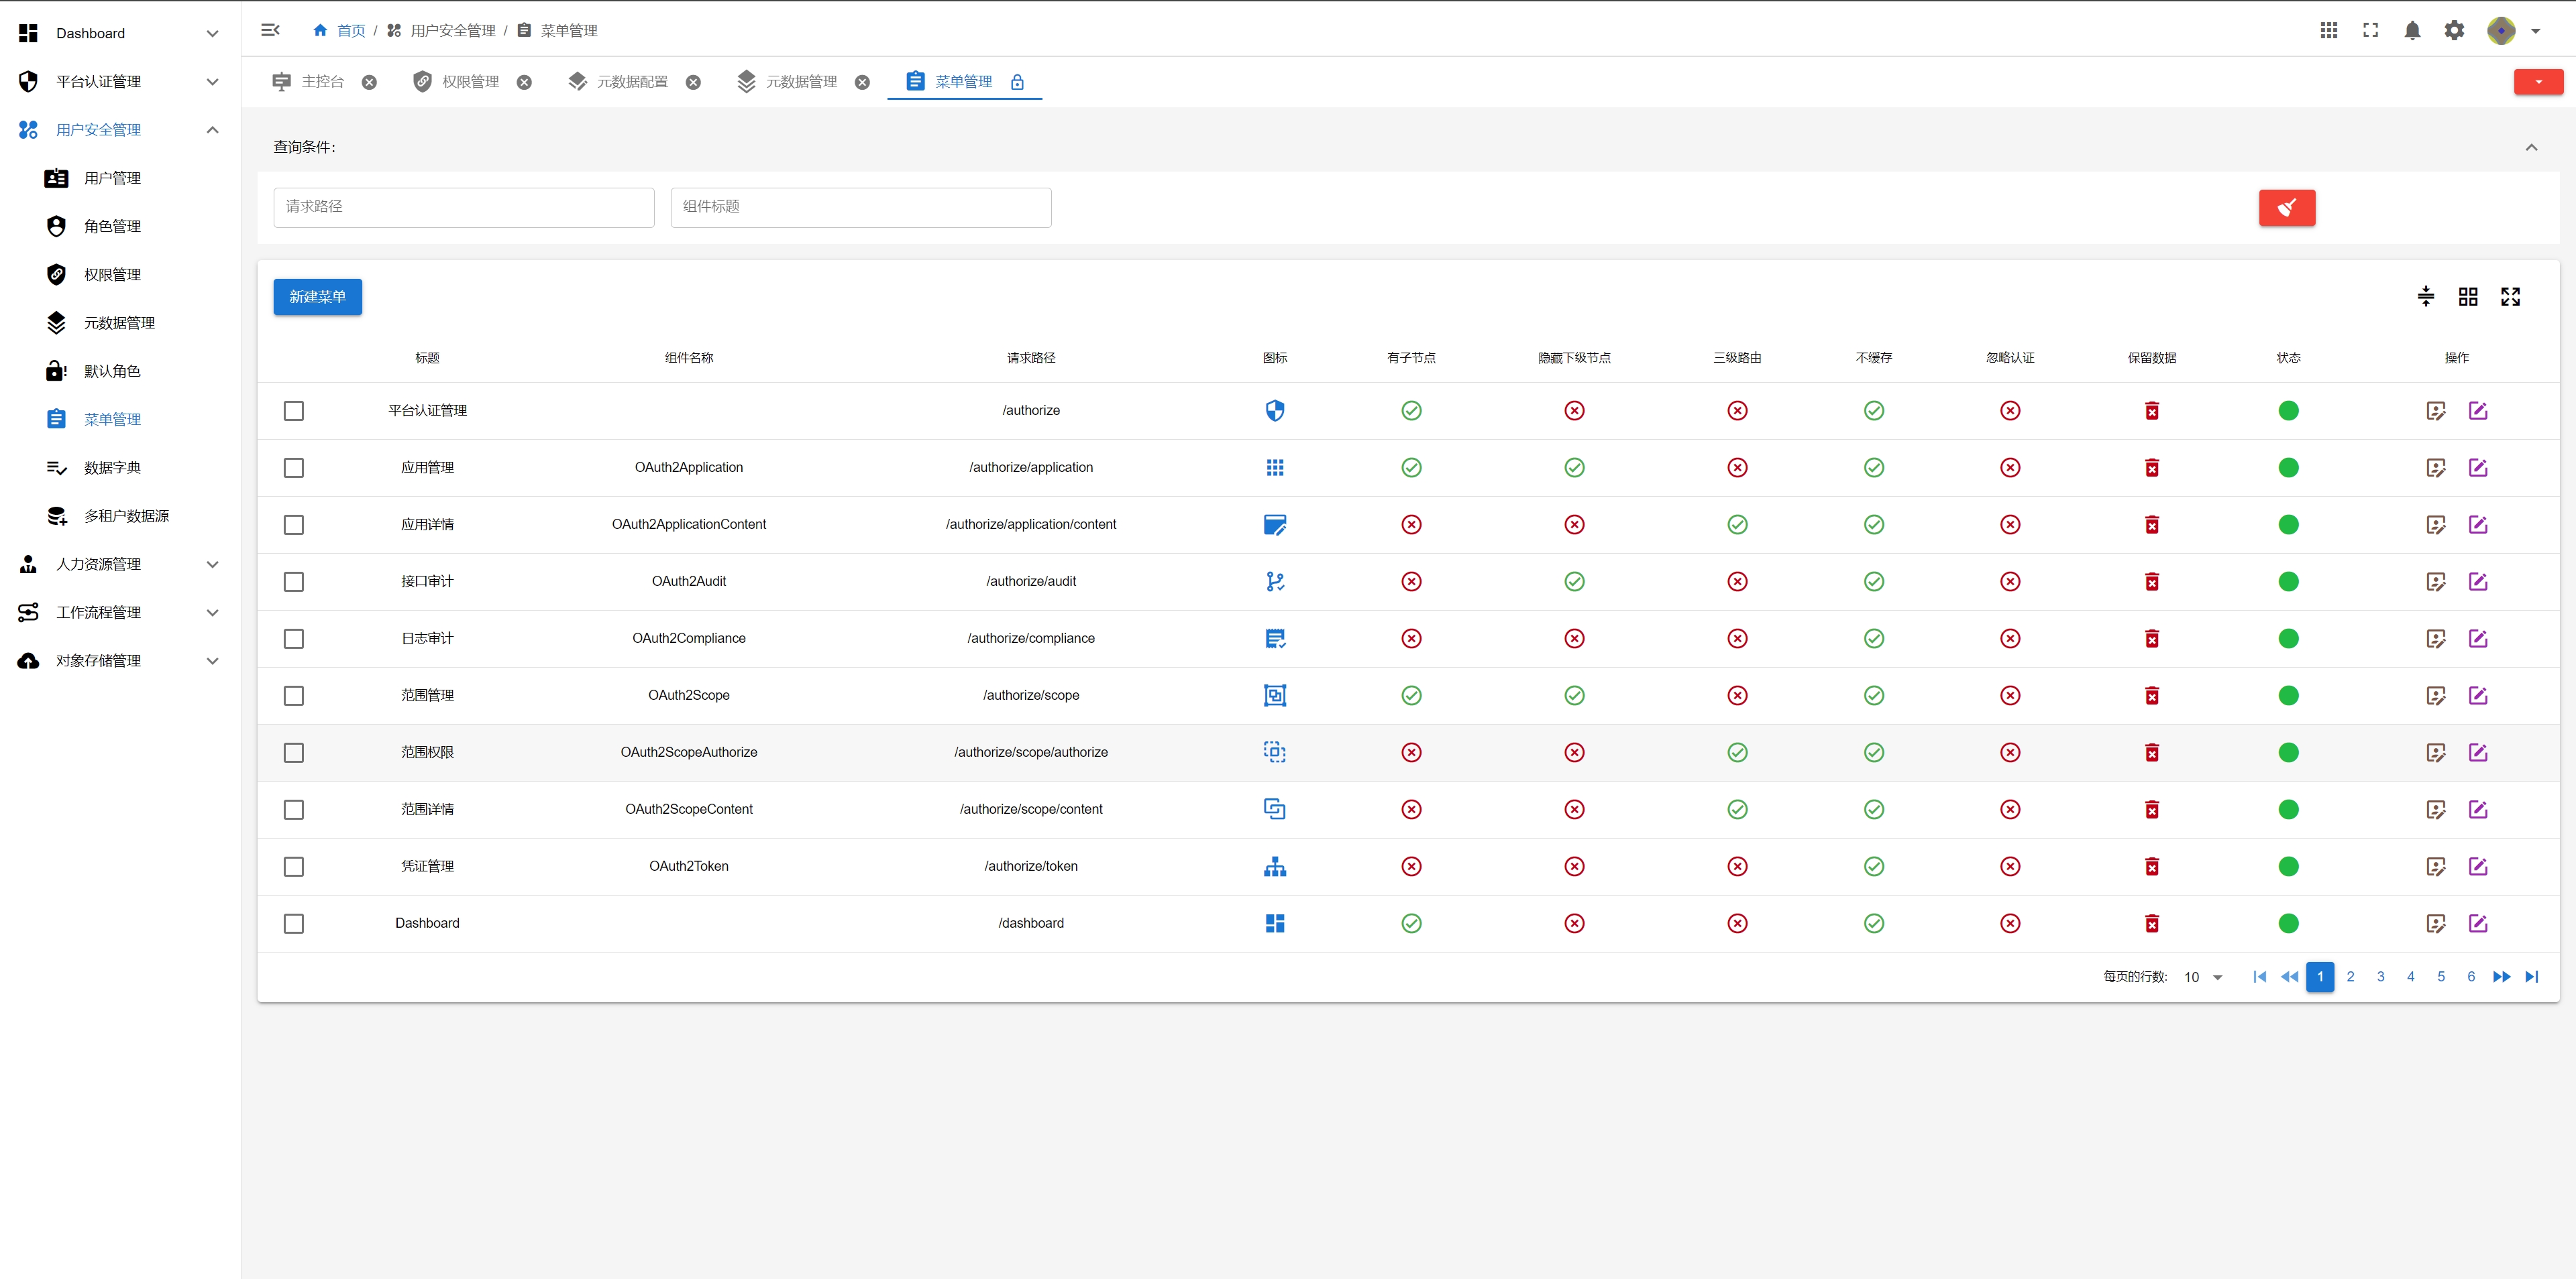Open the notifications bell
The height and width of the screenshot is (1279, 2576).
pos(2412,31)
